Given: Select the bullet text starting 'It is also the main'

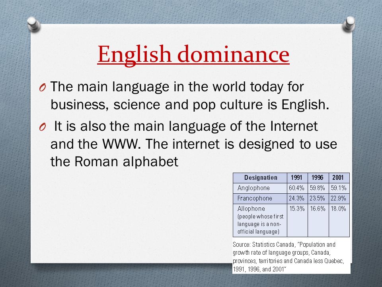Looking at the screenshot, I should (194, 144).
